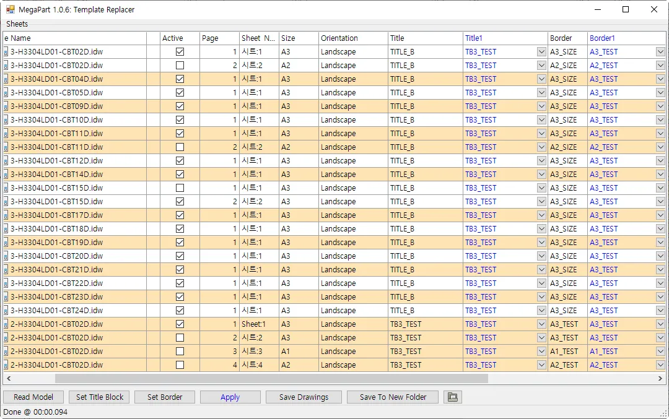Open Border1 dropdown in the A1_TEST row
This screenshot has height=419, width=669.
coord(660,351)
